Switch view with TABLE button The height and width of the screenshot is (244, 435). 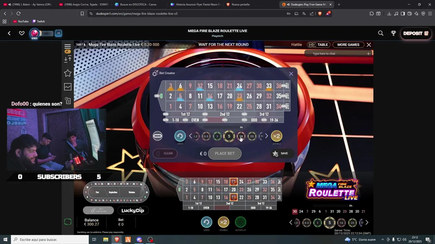(x=318, y=45)
